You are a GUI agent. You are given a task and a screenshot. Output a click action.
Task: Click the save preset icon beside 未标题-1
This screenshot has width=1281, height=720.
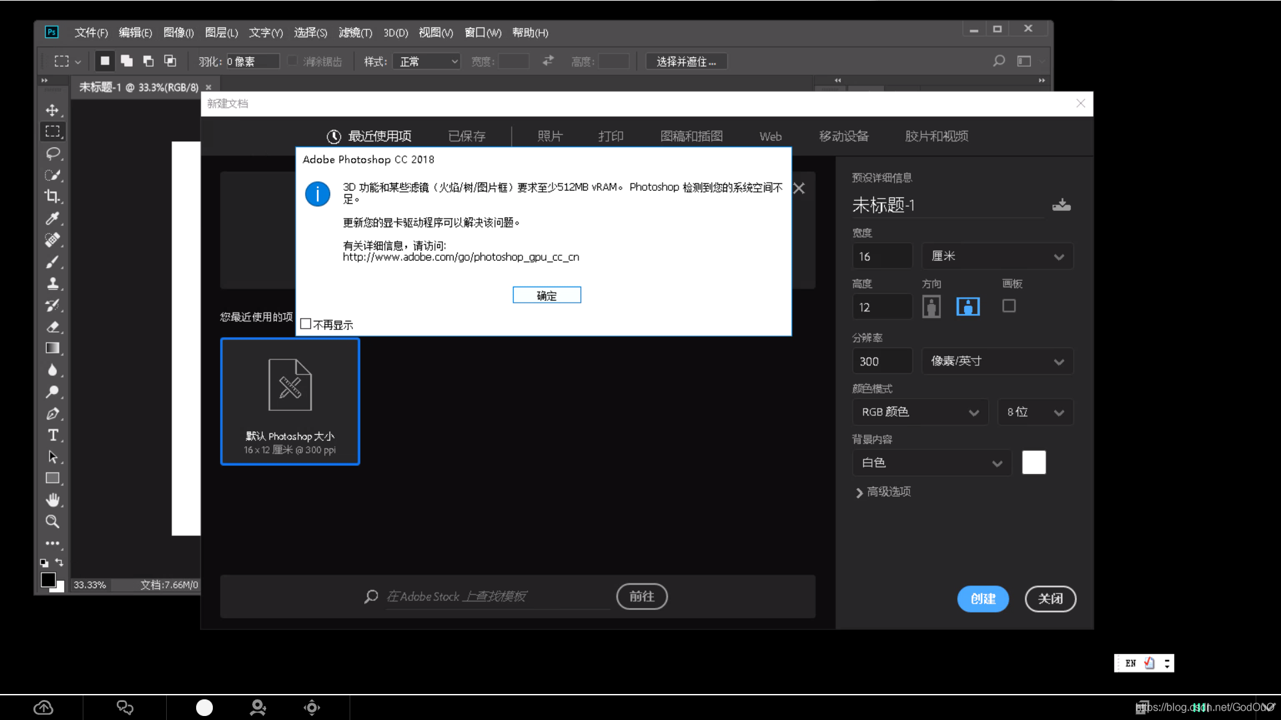(1061, 205)
